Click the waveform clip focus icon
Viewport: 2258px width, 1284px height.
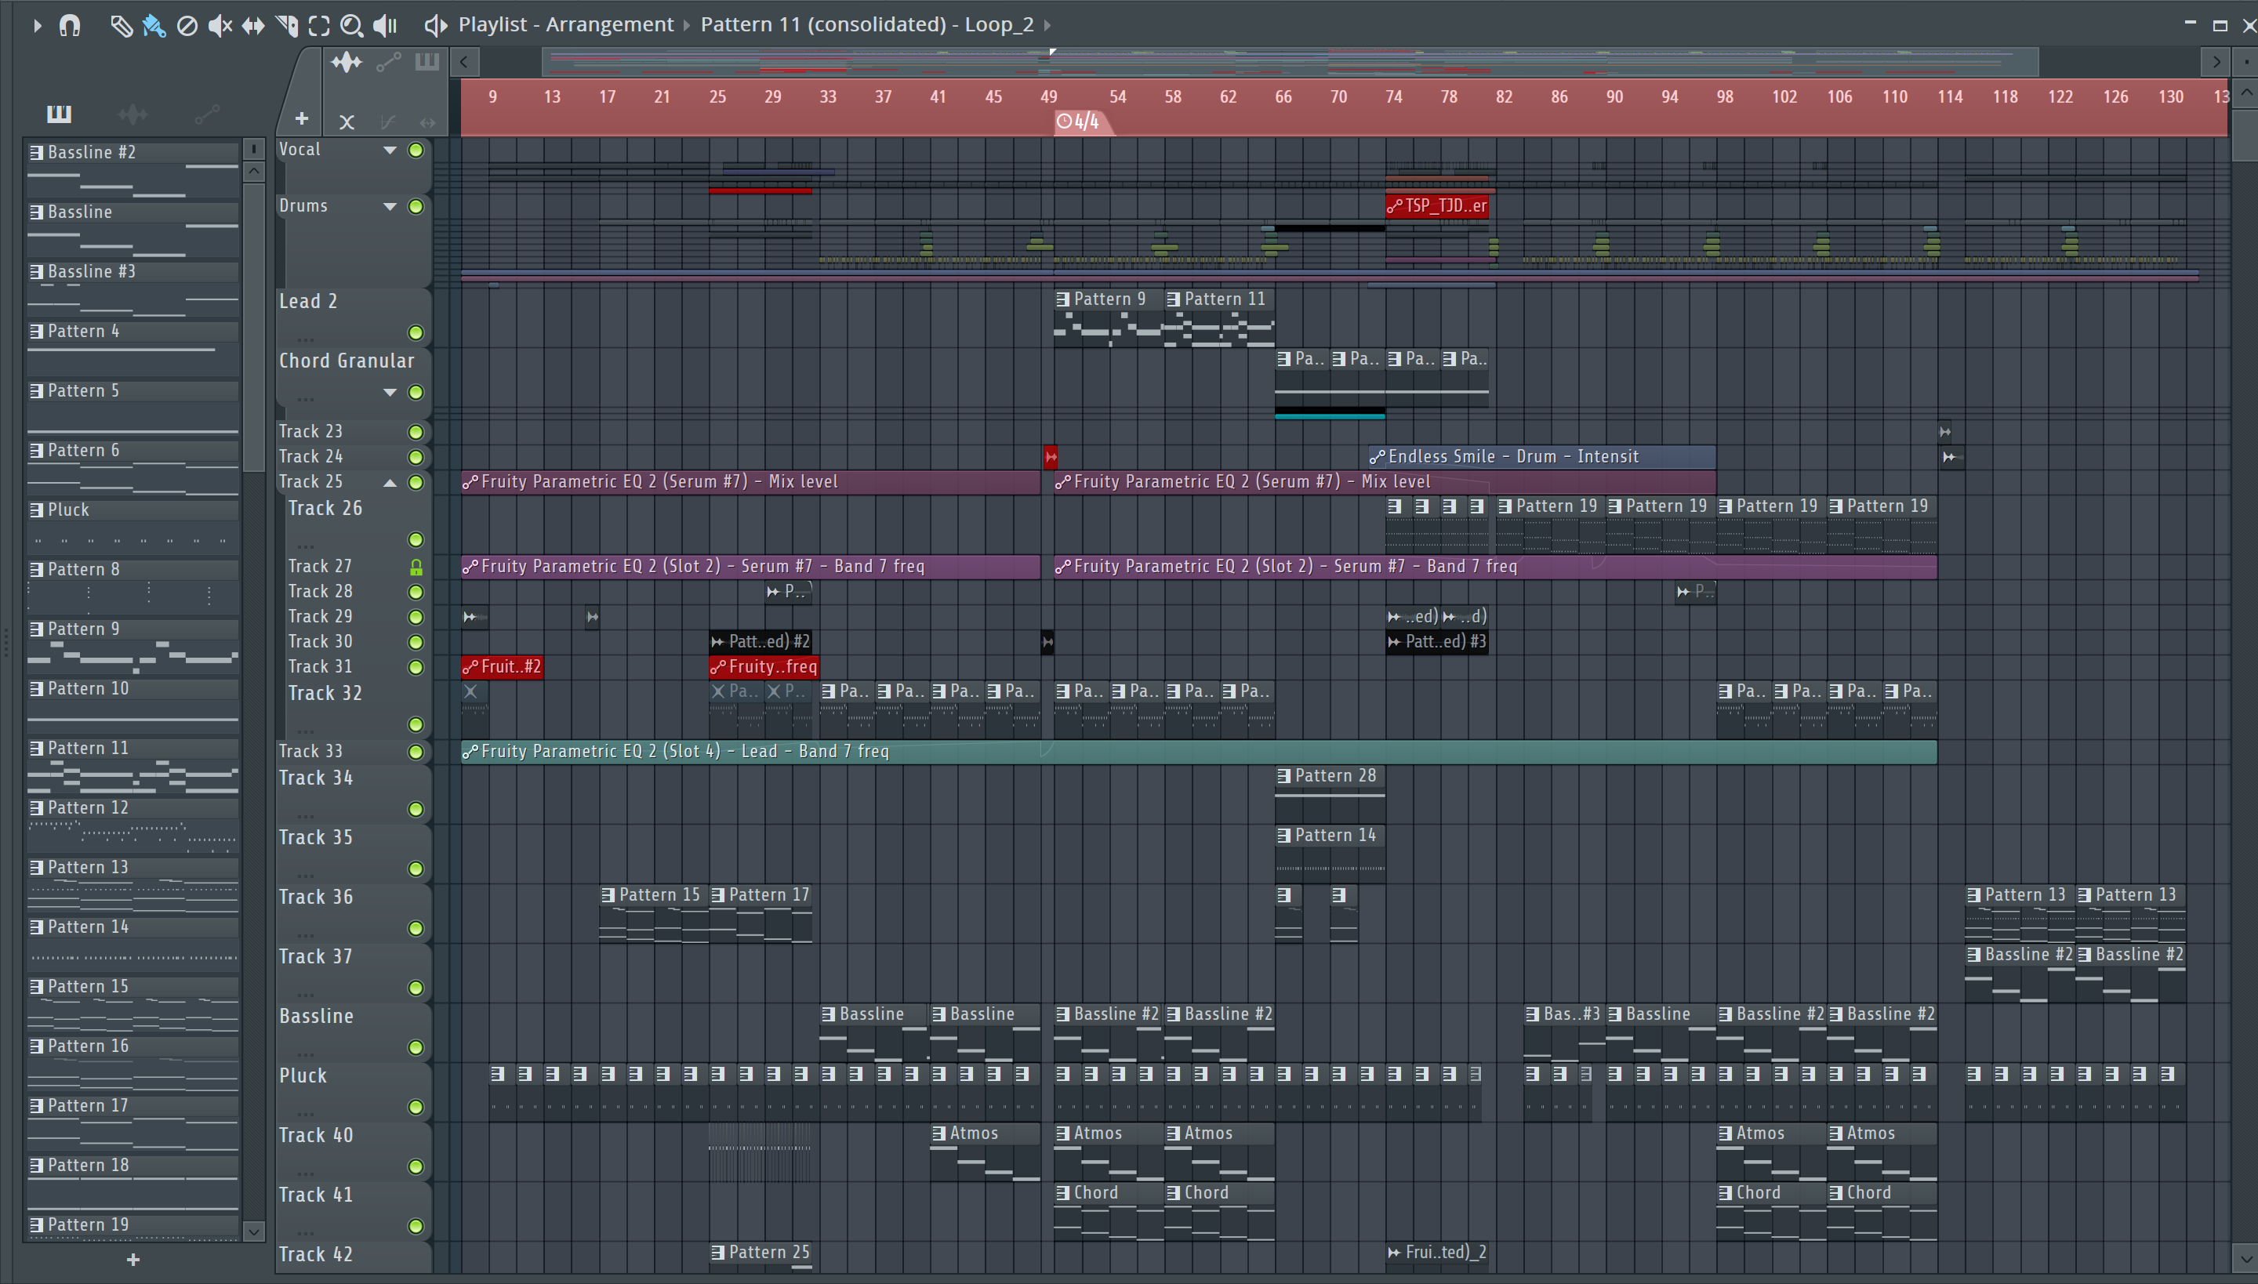tap(346, 62)
